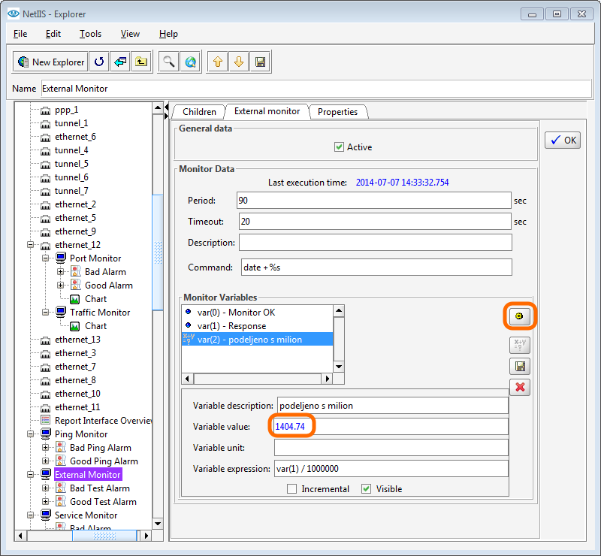601x556 pixels.
Task: Collapse the ethernet_12 tree node
Action: tap(31, 245)
